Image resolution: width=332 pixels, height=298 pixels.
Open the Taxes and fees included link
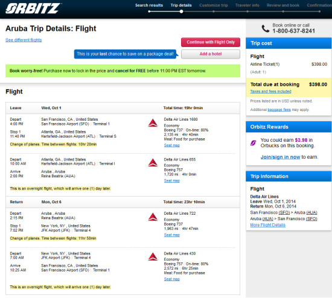270,92
